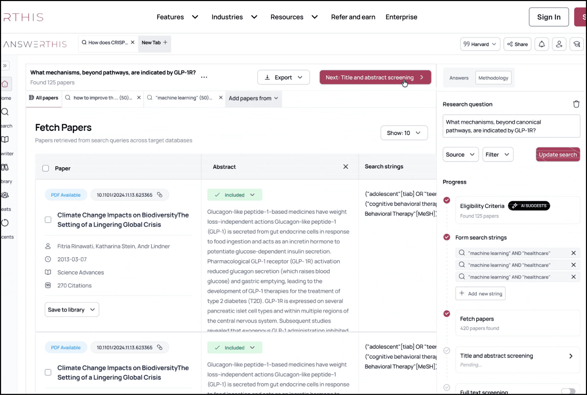Click the notification bell icon
The width and height of the screenshot is (587, 395).
542,44
